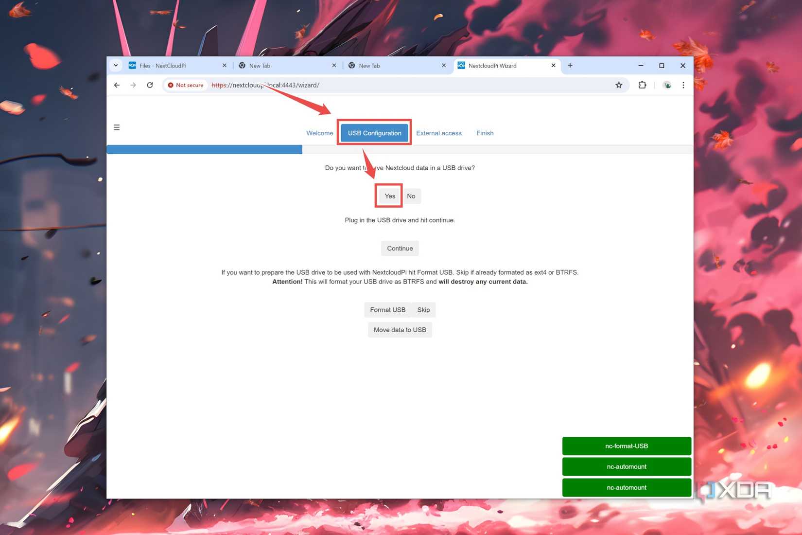The image size is (802, 535).
Task: Maximize the browser window
Action: 662,66
